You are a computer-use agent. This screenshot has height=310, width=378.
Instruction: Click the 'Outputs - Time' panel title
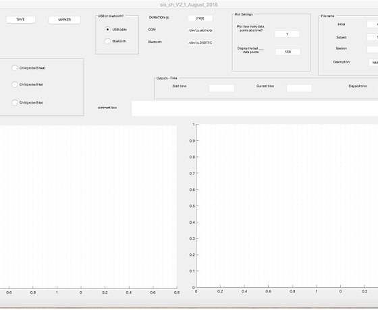click(x=167, y=78)
